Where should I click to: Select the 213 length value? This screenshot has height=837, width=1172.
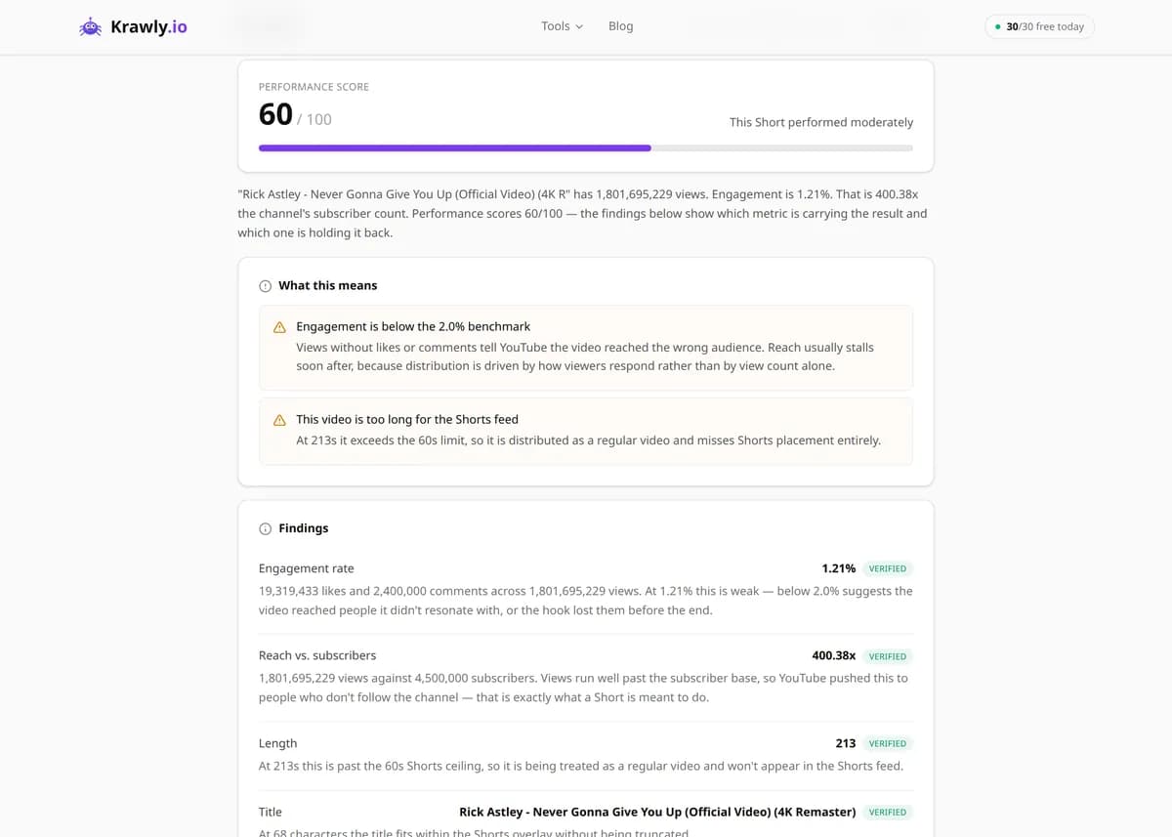846,743
